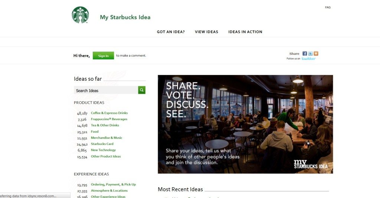Click the green search magnifier button
Viewport: 380px width, 198px height.
[x=142, y=90]
